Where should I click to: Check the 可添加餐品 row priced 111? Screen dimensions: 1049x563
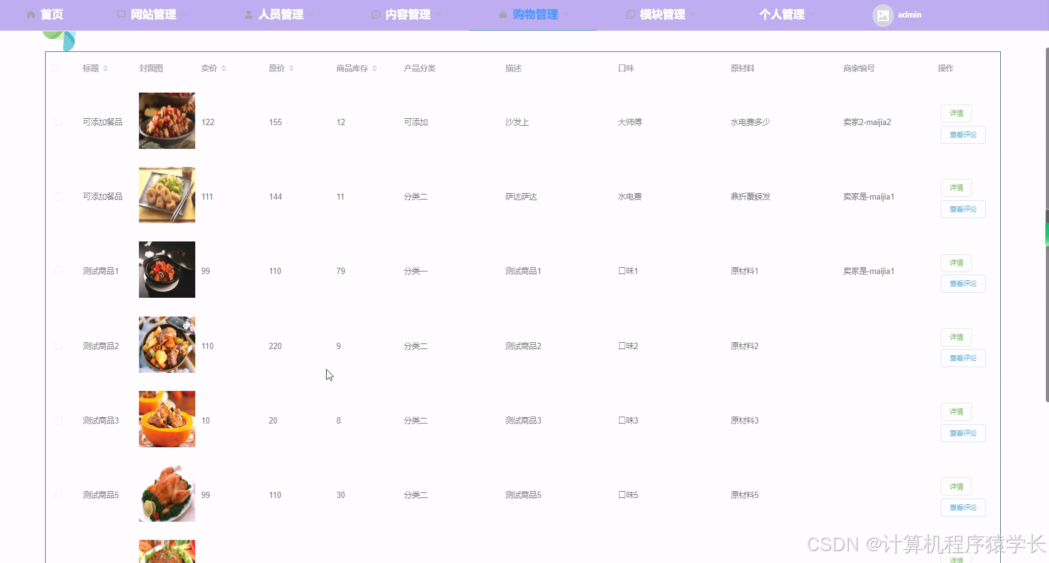(58, 196)
